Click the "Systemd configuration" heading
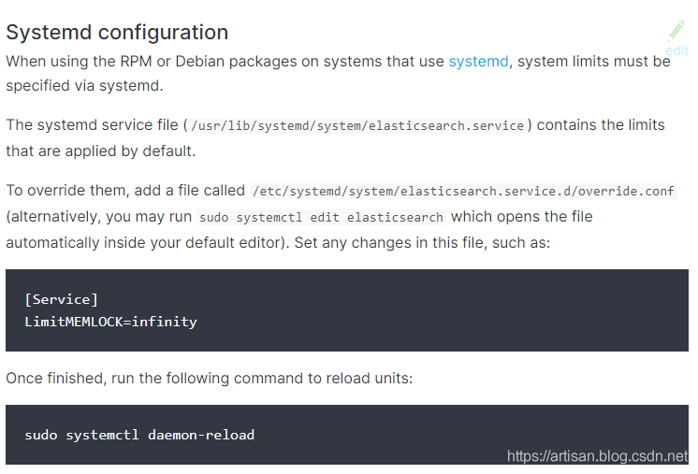 point(117,32)
